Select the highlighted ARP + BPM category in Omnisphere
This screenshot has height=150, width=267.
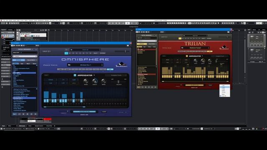[x=24, y=73]
